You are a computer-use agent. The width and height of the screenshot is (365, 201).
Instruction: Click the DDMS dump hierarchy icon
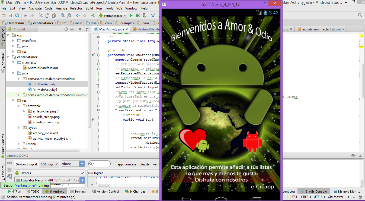(9, 177)
